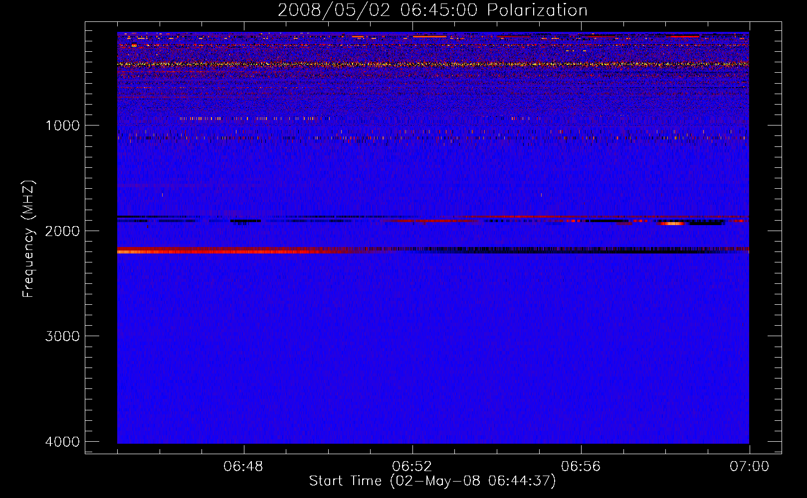Viewport: 807px width, 498px height.
Task: Click the yellow noisy band near 400 MHz
Action: [x=433, y=64]
